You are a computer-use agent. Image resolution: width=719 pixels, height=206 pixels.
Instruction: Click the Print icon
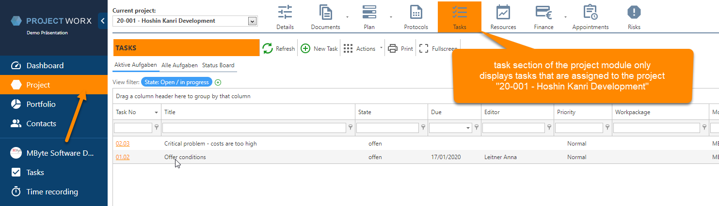tap(393, 48)
